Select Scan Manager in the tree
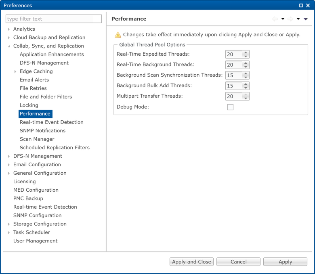 pyautogui.click(x=37, y=139)
